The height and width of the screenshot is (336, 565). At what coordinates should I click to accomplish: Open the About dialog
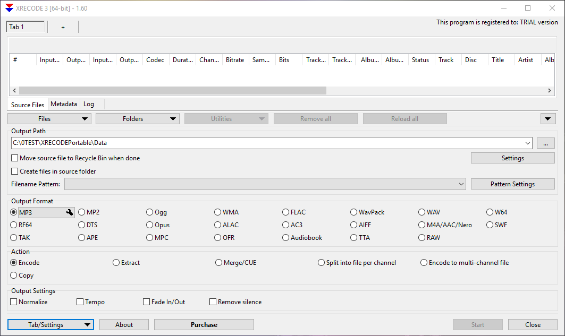[124, 324]
